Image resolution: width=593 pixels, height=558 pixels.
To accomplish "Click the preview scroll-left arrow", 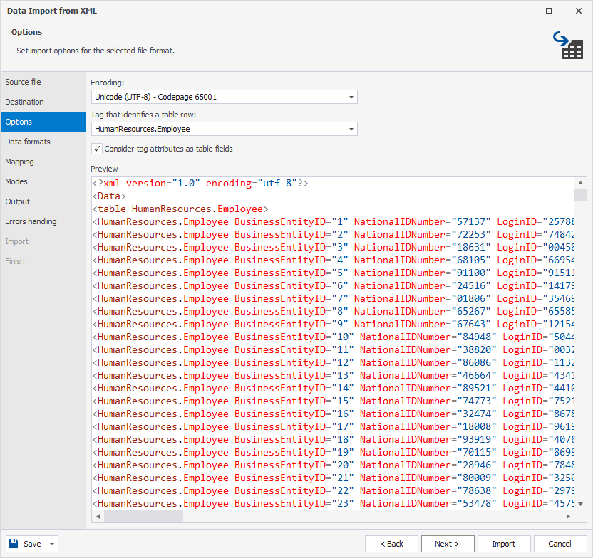I will click(x=98, y=516).
